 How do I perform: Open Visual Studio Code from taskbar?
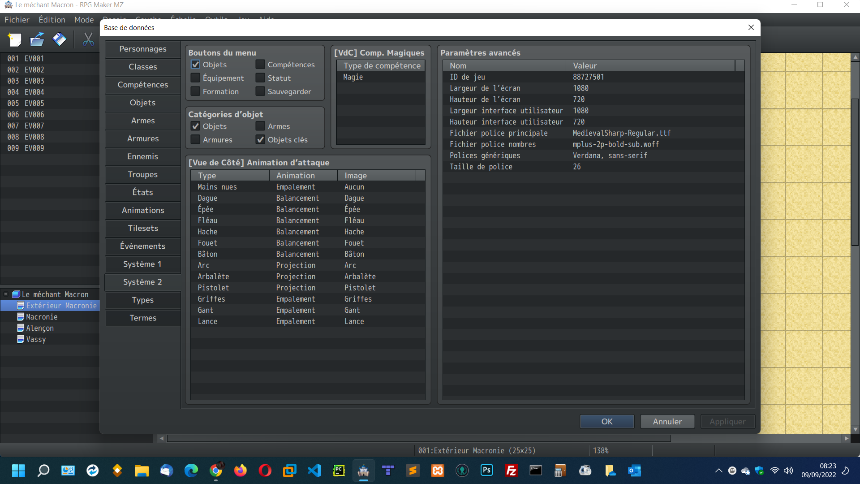click(314, 471)
